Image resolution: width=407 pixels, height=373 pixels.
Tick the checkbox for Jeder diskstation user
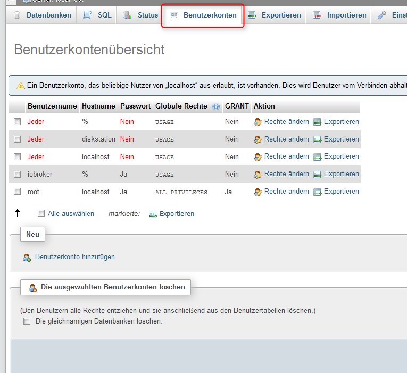(18, 139)
